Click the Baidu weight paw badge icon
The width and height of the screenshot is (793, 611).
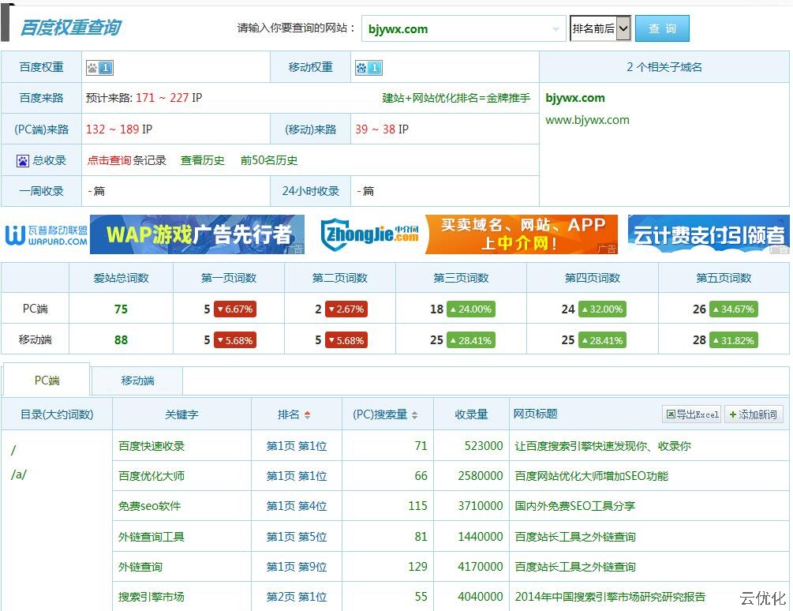pos(99,68)
